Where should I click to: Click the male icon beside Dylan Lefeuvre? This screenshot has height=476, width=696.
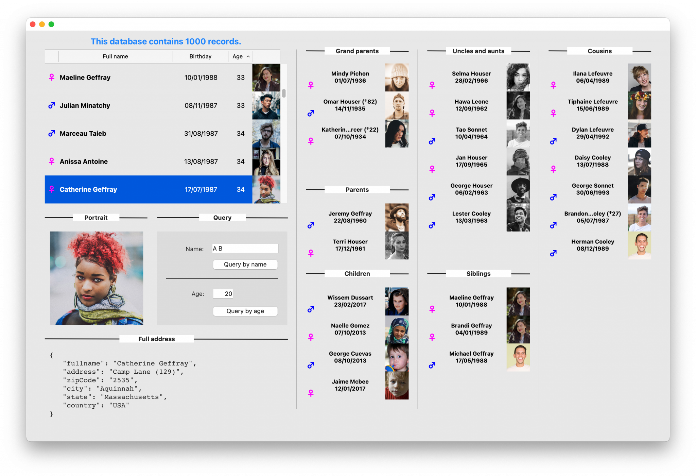click(x=553, y=141)
